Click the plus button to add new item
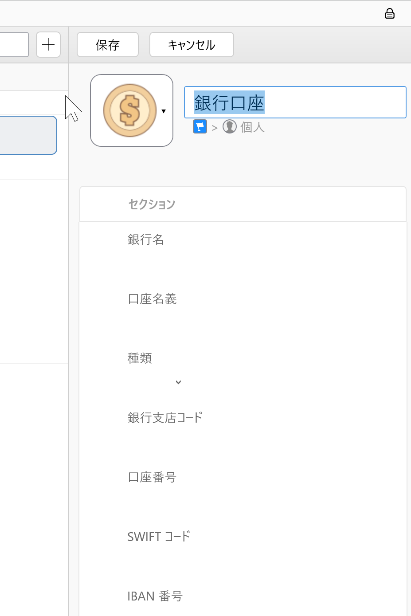The image size is (411, 616). tap(48, 44)
